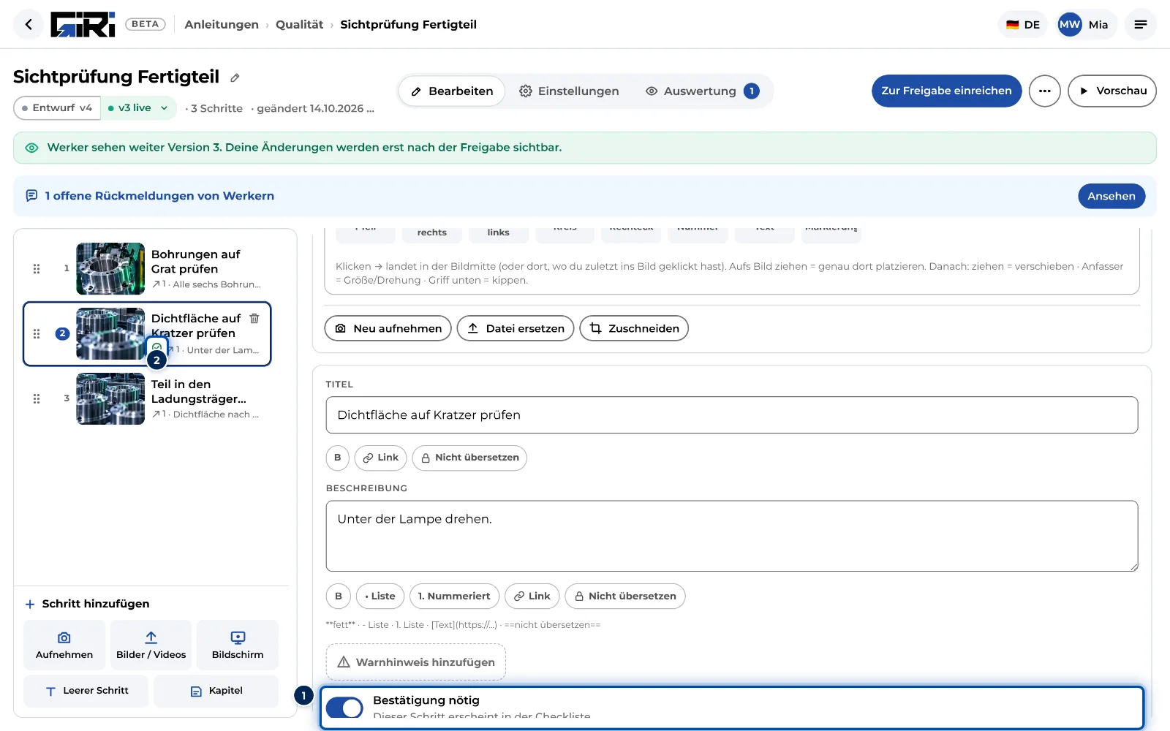Click the Titel input field

click(732, 415)
